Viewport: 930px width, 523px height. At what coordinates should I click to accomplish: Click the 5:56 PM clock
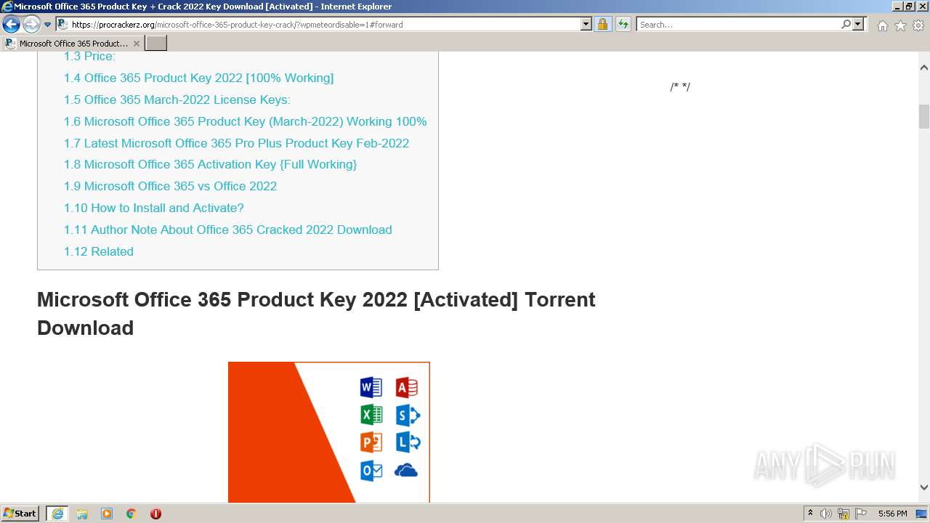point(892,514)
